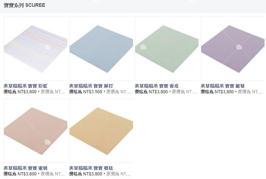Click the 美草榻榻米 寶寶 蜜桃 product link
Image resolution: width=266 pixels, height=179 pixels.
(x=25, y=168)
